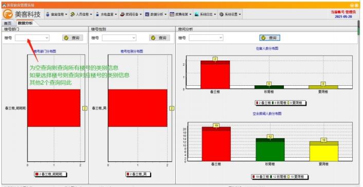Click the value label 19 above 春兰楼 bar
This screenshot has height=187, width=363.
pos(216,125)
